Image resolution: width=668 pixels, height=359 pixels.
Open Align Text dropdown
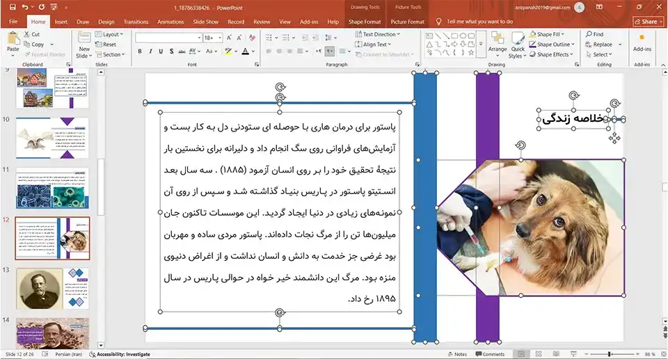[373, 45]
